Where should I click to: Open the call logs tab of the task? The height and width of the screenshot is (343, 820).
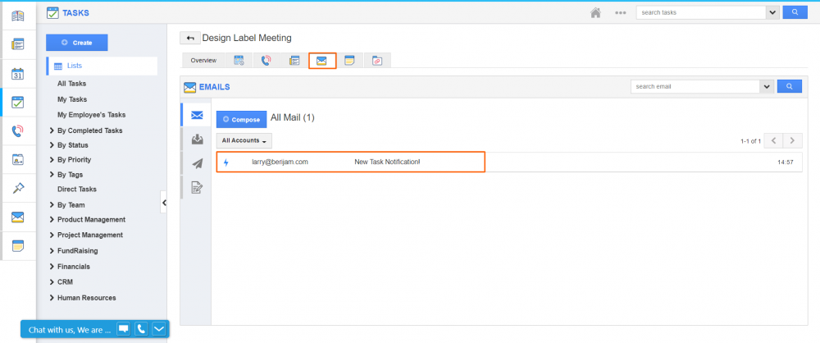point(266,61)
